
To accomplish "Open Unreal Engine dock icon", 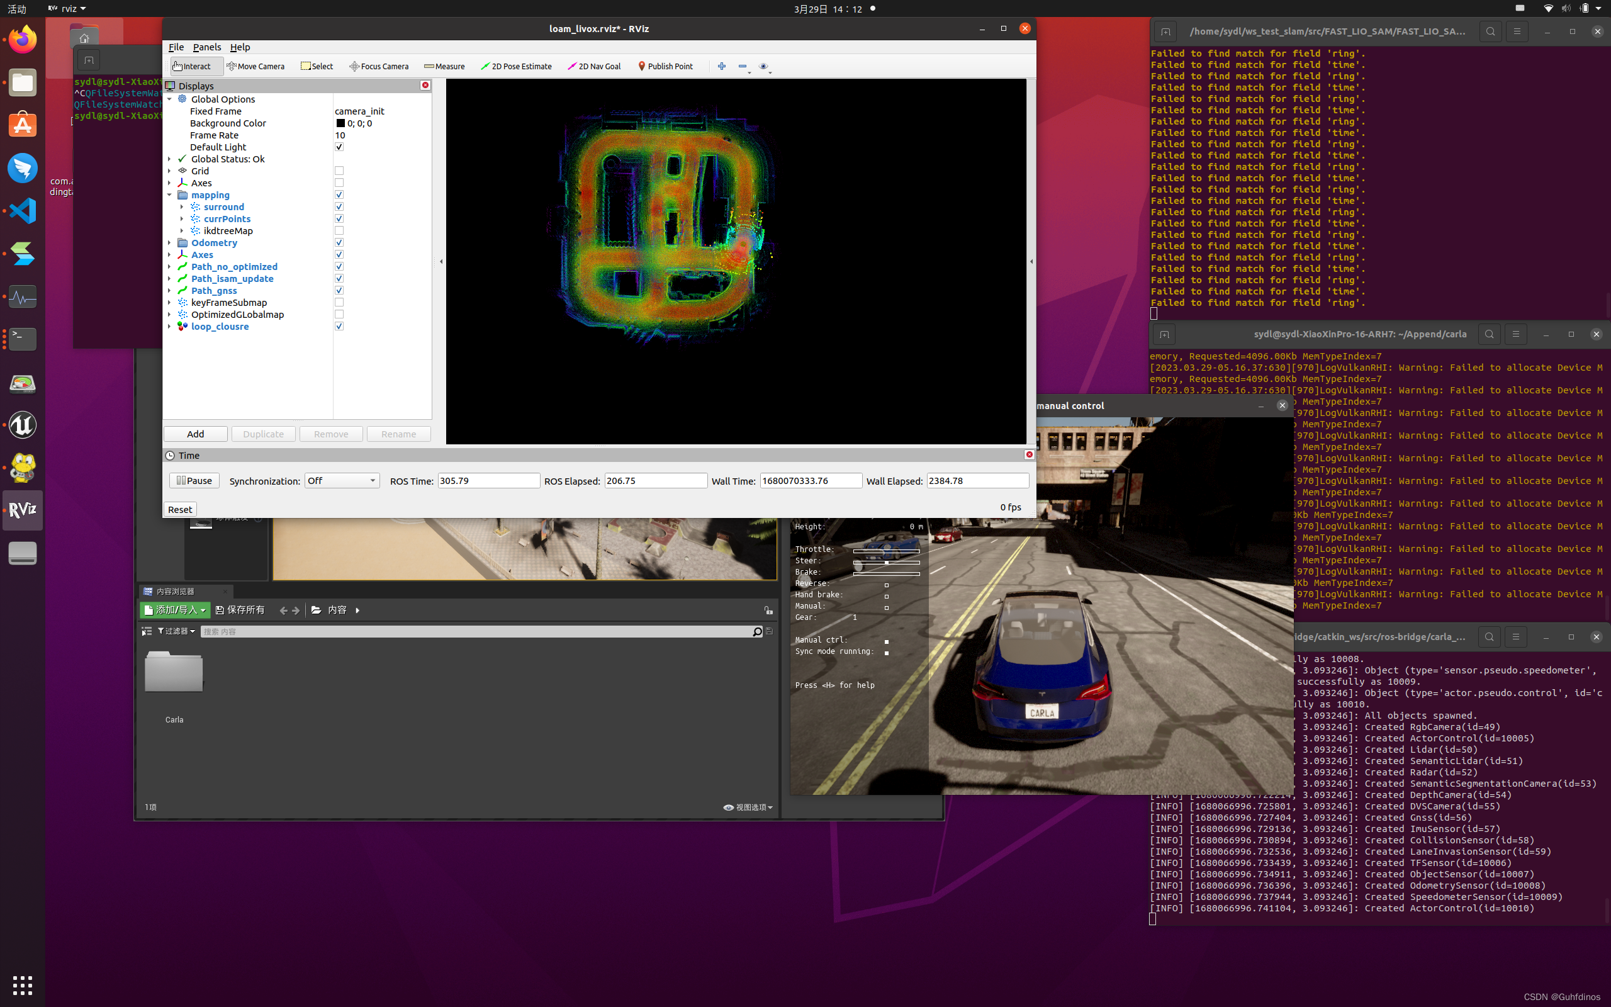I will 23,425.
